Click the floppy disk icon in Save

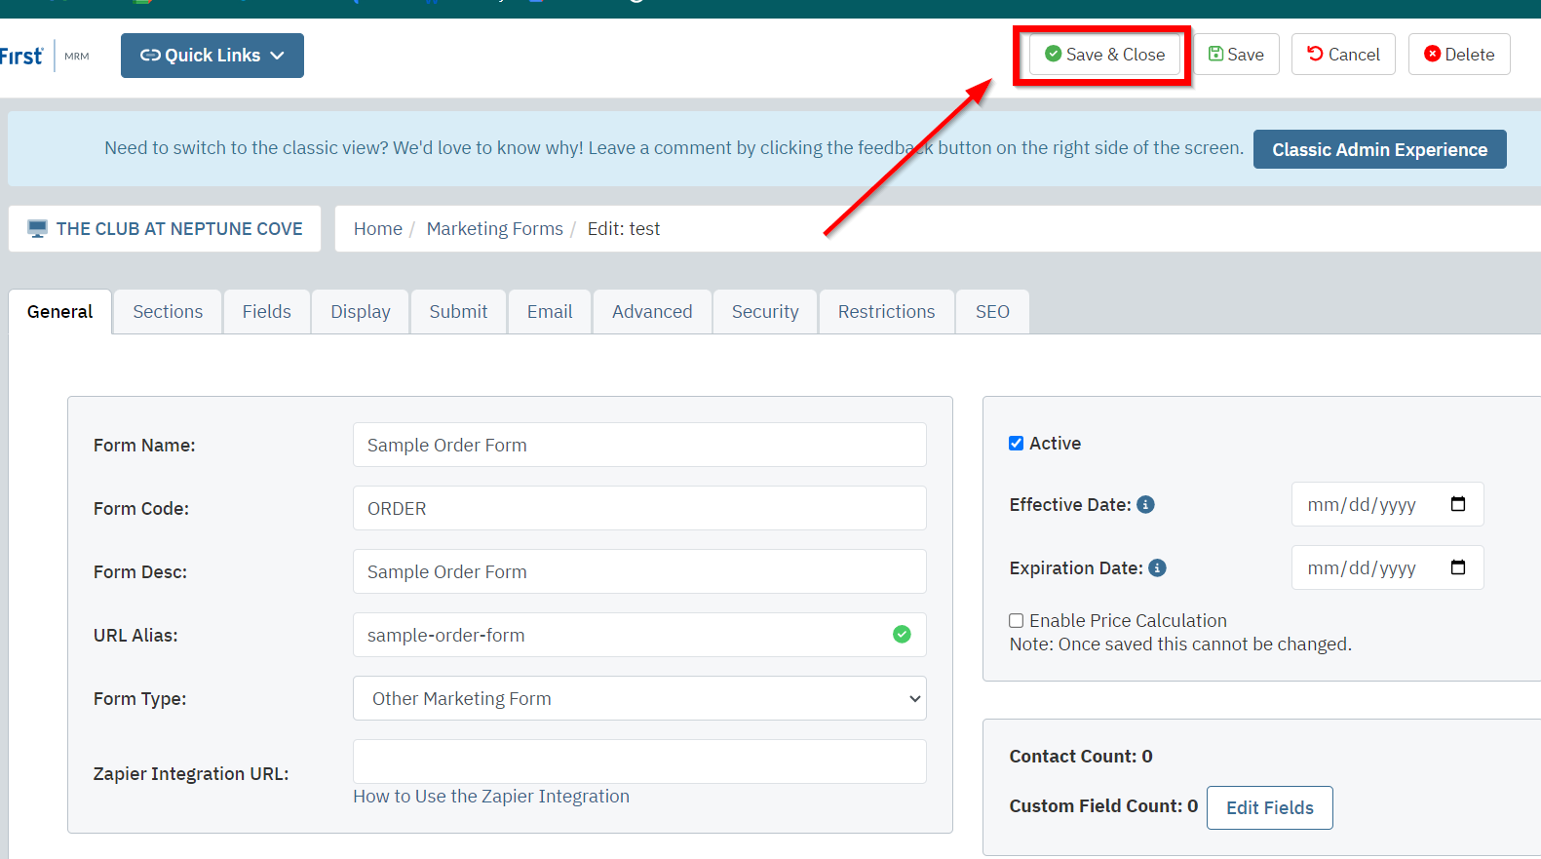click(1215, 54)
